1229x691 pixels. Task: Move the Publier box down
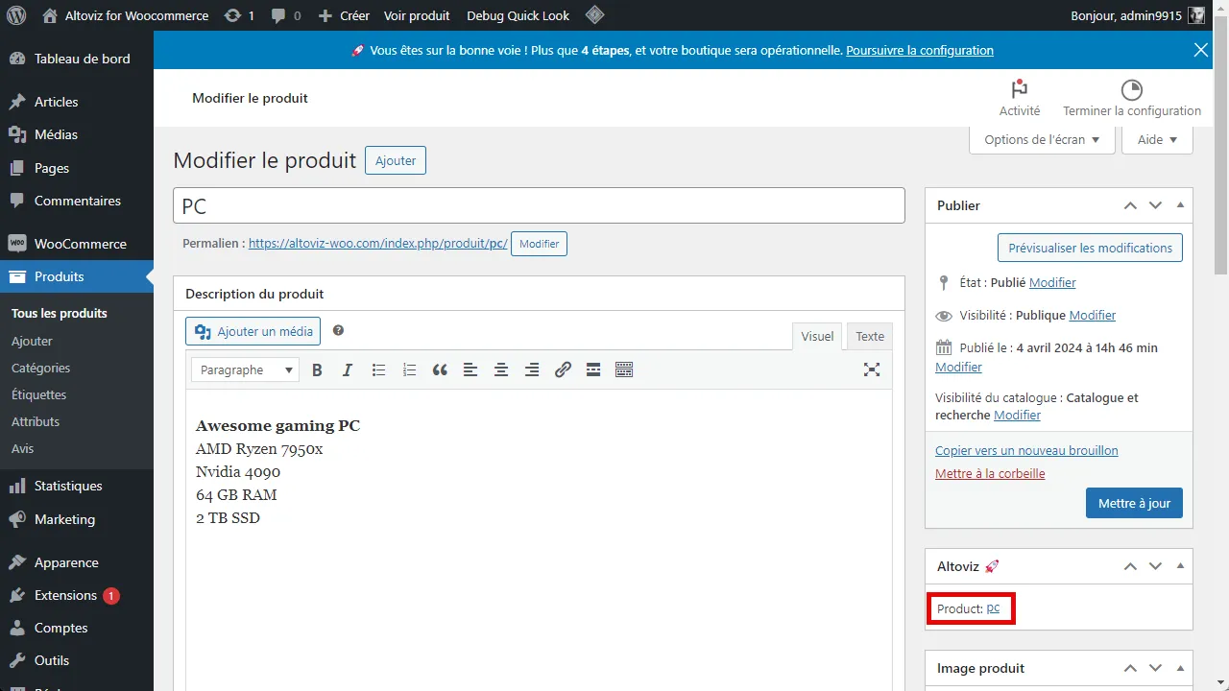point(1155,205)
